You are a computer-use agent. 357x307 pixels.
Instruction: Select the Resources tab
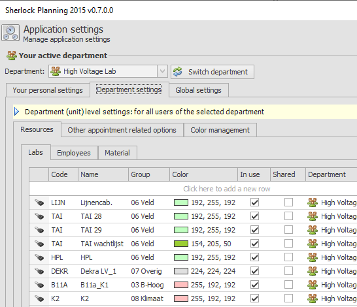37,129
